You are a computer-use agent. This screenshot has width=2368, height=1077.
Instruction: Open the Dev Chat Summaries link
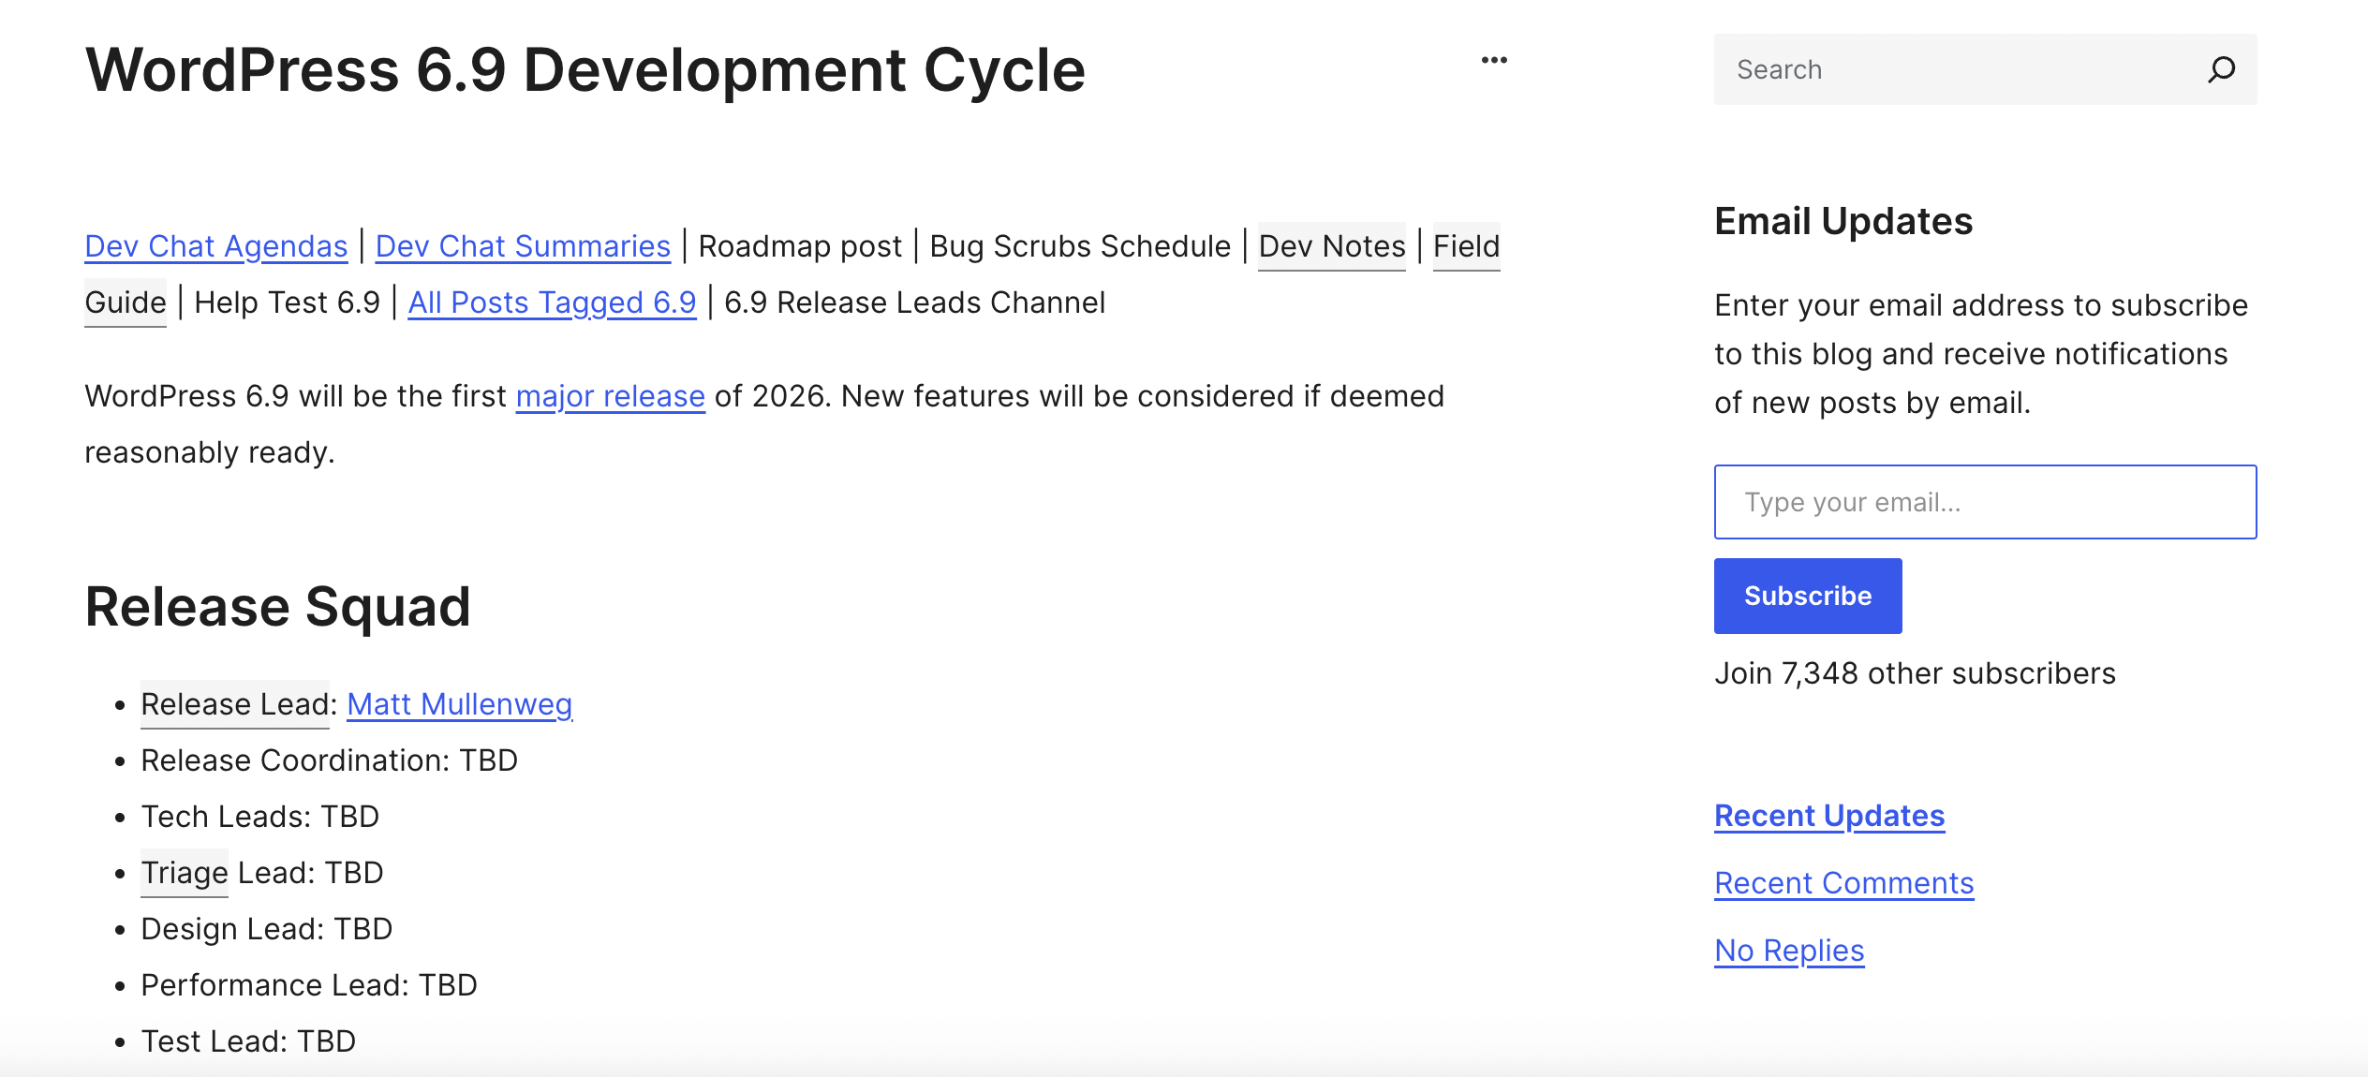[523, 245]
